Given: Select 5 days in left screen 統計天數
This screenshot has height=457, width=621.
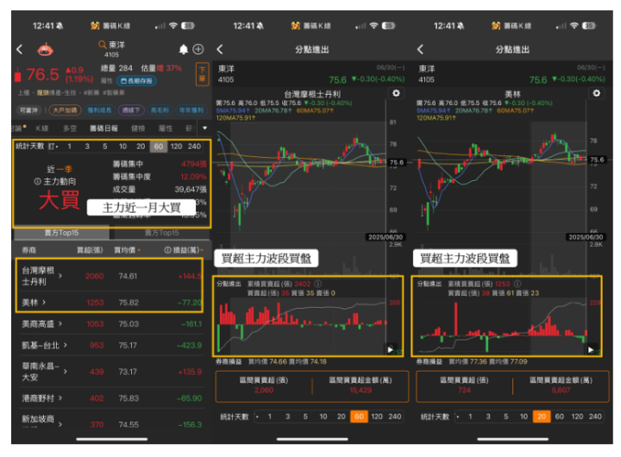Looking at the screenshot, I should coord(105,147).
